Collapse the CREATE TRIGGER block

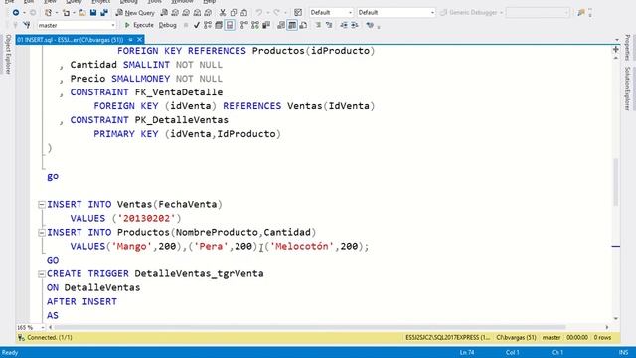point(42,274)
